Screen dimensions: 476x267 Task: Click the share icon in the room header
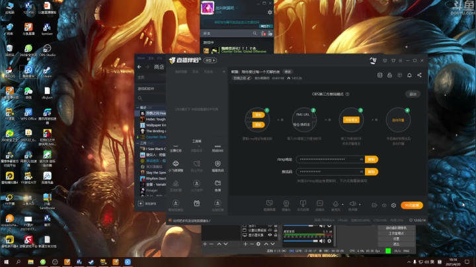[419, 75]
